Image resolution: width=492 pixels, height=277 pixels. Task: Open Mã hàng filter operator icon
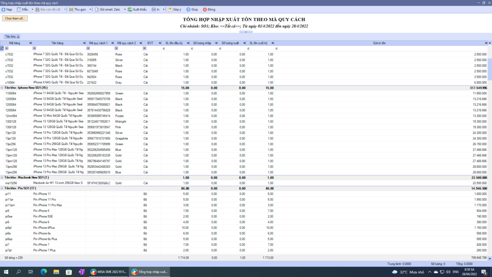click(x=7, y=49)
